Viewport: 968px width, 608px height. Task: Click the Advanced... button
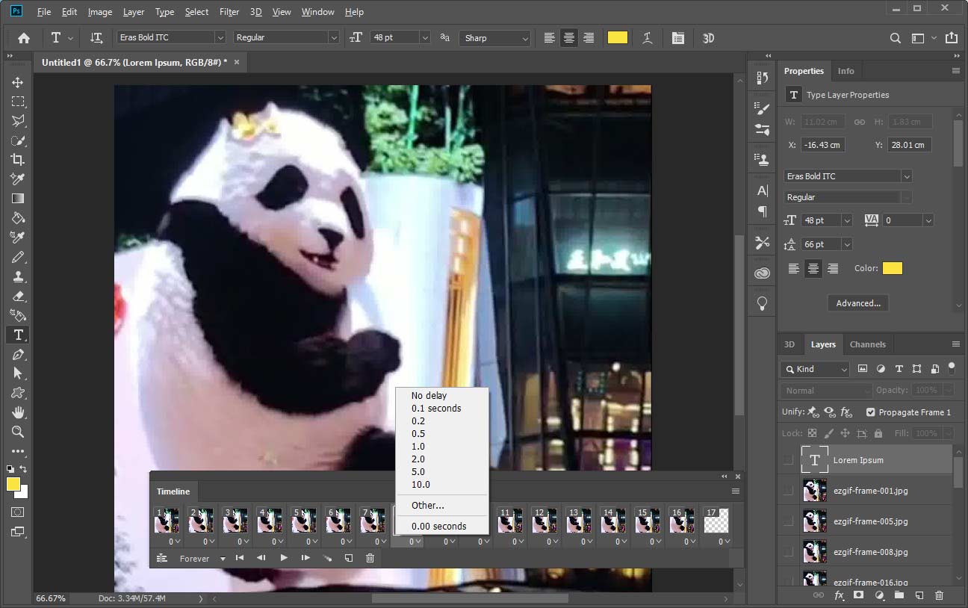click(857, 303)
